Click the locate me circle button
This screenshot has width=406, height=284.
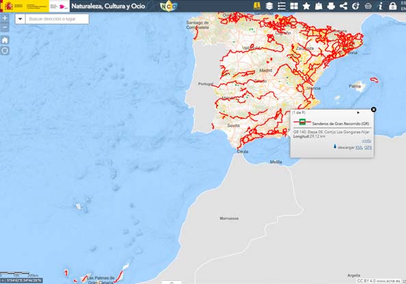pyautogui.click(x=5, y=51)
